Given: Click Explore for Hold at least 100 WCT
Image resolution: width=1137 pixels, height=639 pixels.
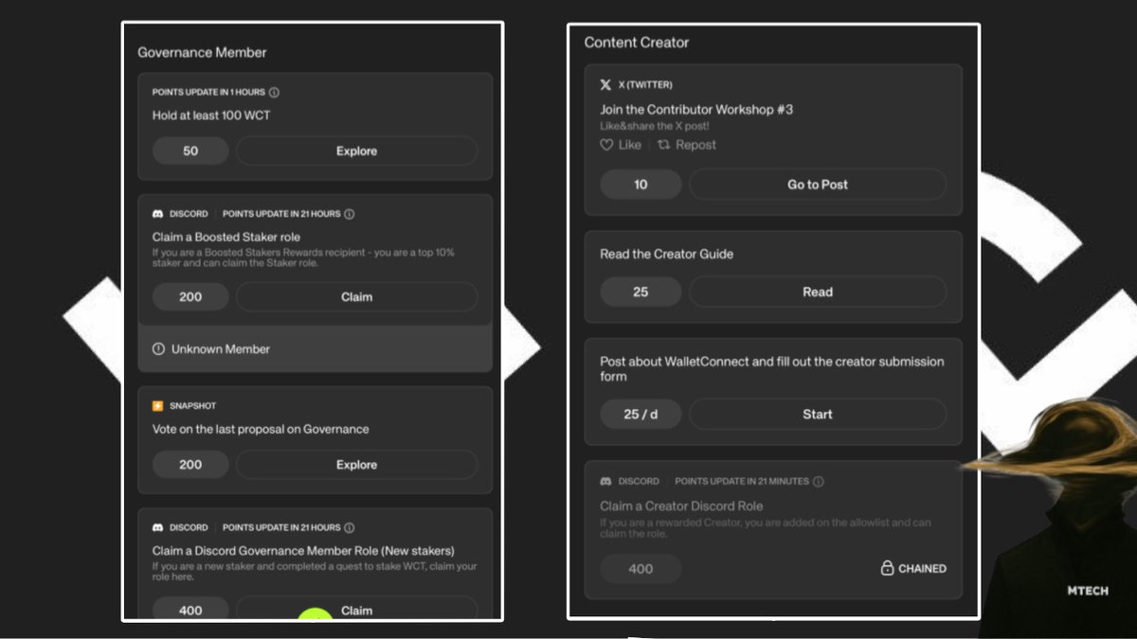Looking at the screenshot, I should point(356,151).
